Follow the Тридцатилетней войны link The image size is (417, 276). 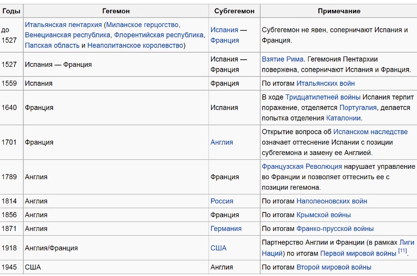pyautogui.click(x=323, y=97)
